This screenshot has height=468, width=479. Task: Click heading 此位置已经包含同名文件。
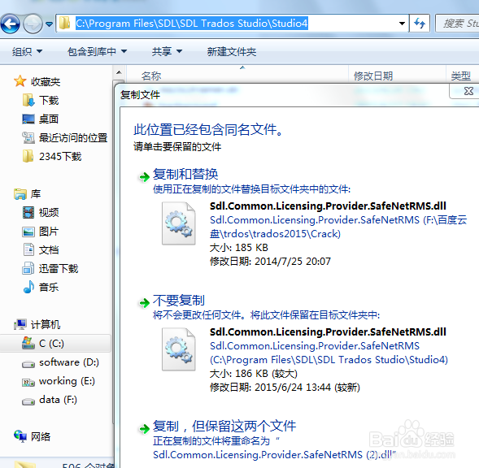point(208,129)
